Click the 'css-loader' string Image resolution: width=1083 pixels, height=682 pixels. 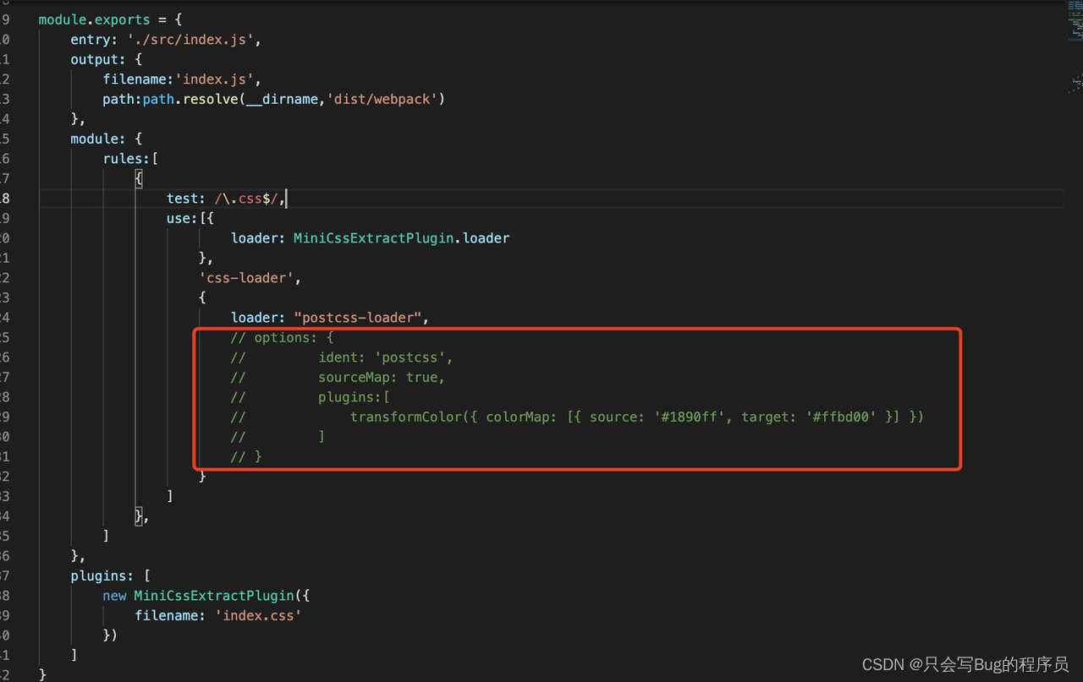click(246, 278)
